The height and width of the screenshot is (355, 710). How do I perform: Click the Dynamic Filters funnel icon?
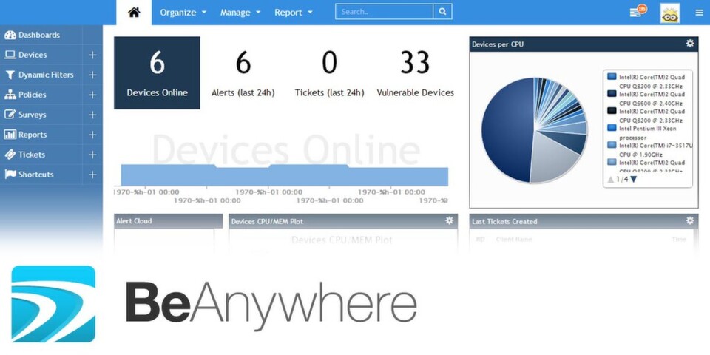10,75
